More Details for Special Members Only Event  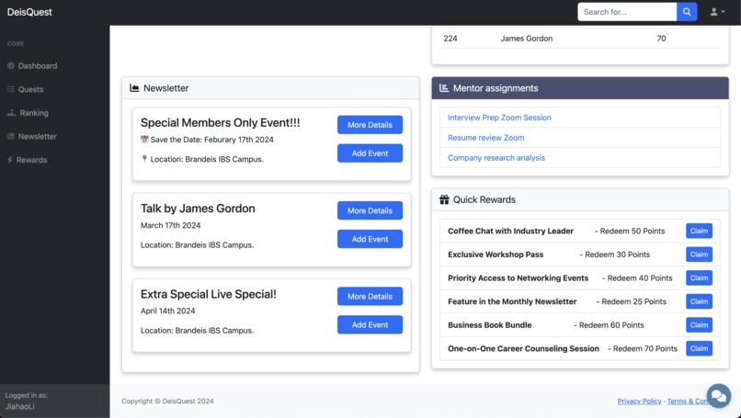click(370, 125)
